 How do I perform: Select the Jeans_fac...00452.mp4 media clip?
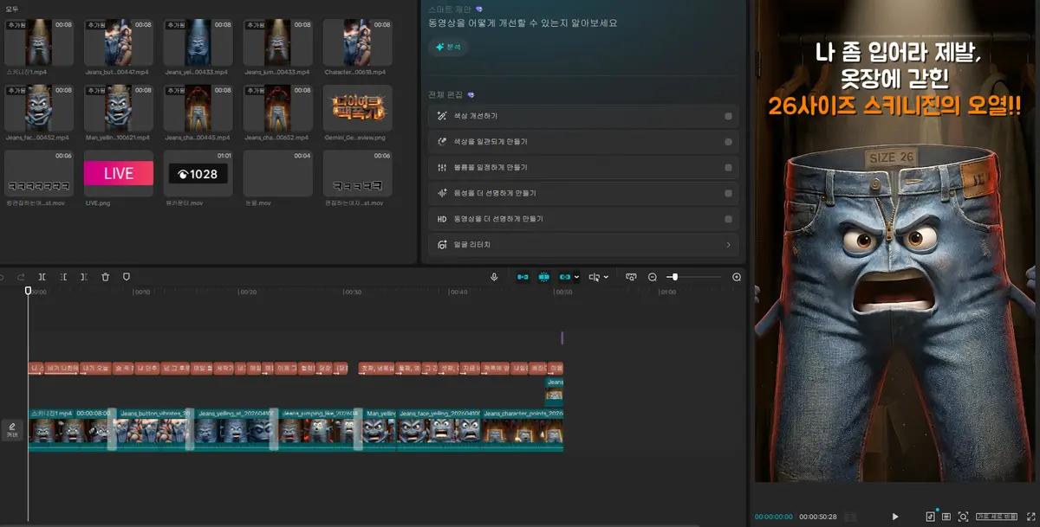coord(39,108)
